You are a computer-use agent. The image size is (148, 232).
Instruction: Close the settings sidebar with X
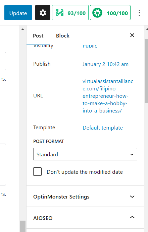tap(132, 35)
